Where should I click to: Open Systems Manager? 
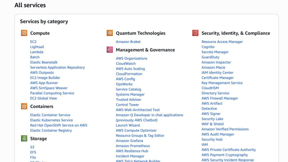point(130,94)
